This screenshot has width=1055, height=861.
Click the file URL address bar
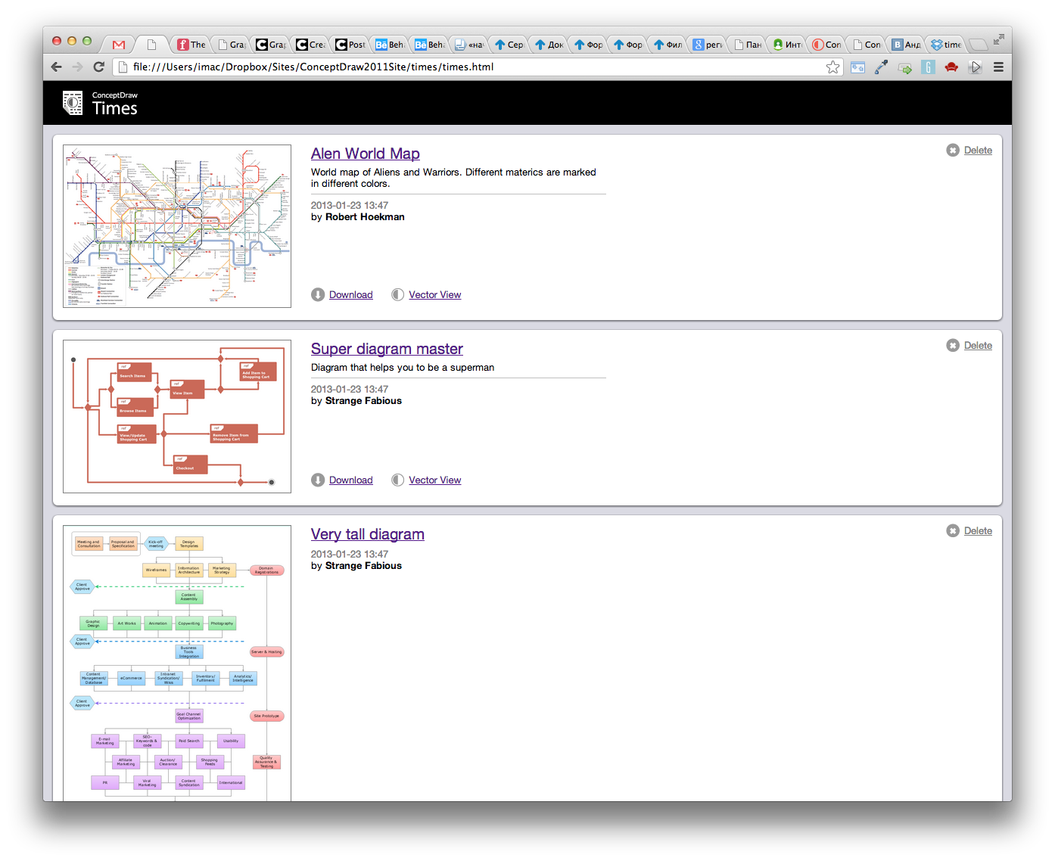tap(469, 67)
